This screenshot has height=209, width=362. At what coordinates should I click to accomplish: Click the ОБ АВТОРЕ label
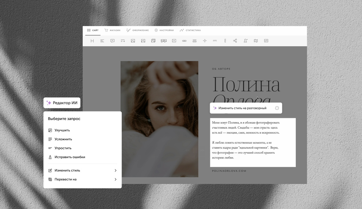(221, 69)
